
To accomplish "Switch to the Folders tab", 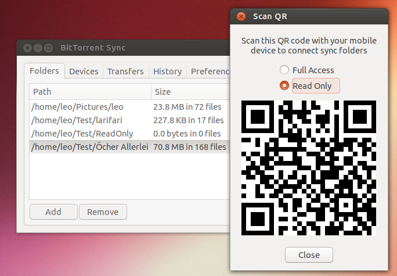I will coord(45,71).
